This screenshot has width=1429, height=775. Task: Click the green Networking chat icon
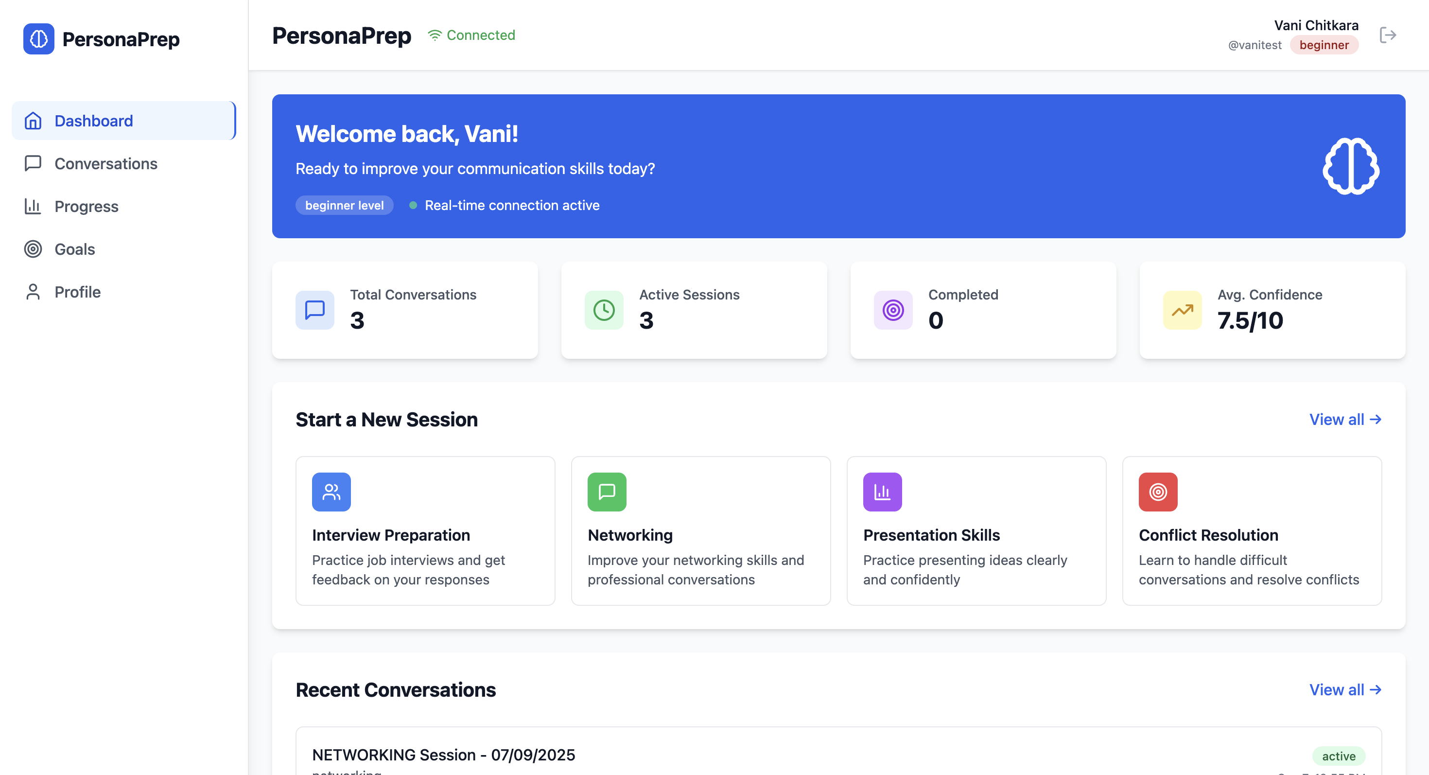pyautogui.click(x=606, y=492)
